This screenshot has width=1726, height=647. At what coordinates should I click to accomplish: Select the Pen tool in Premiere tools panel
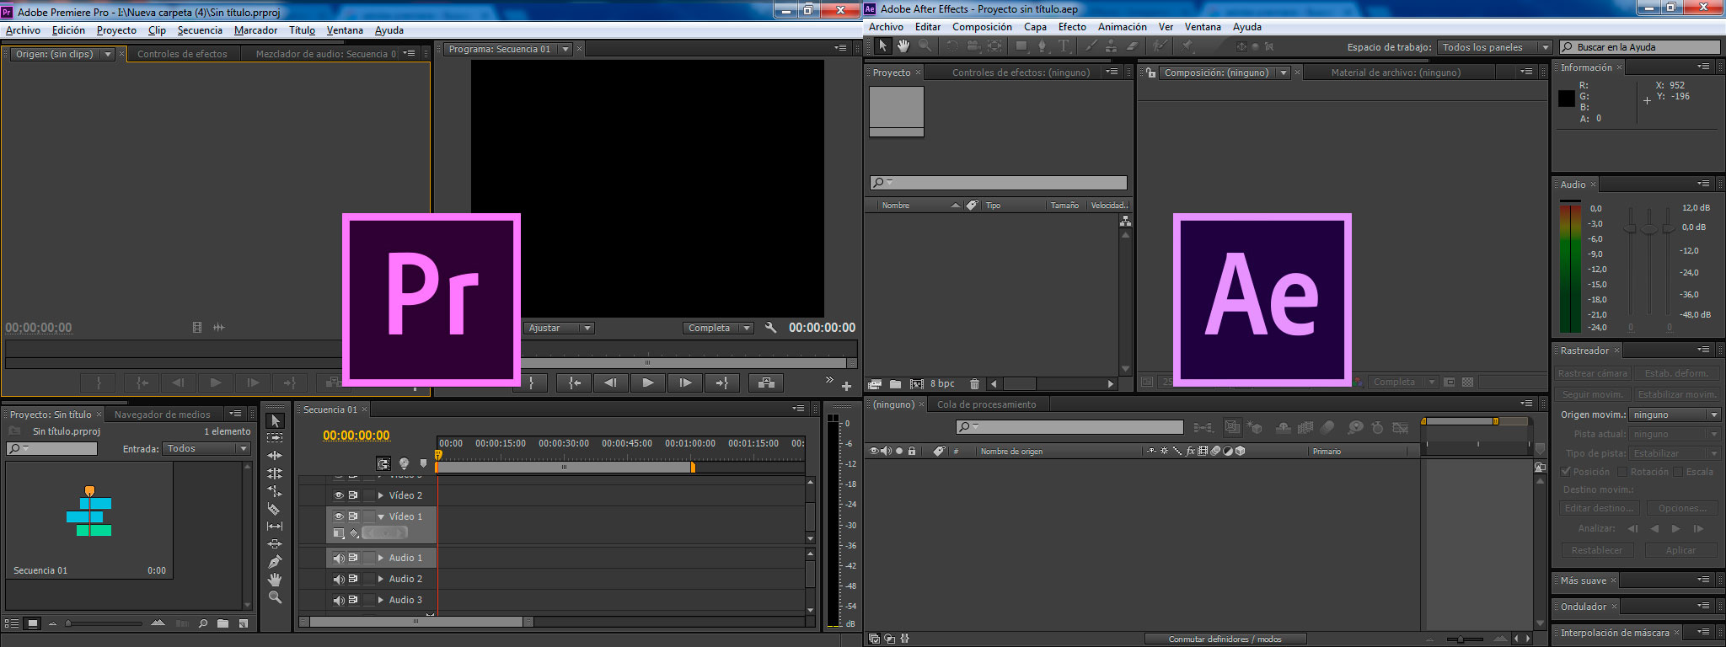click(275, 562)
